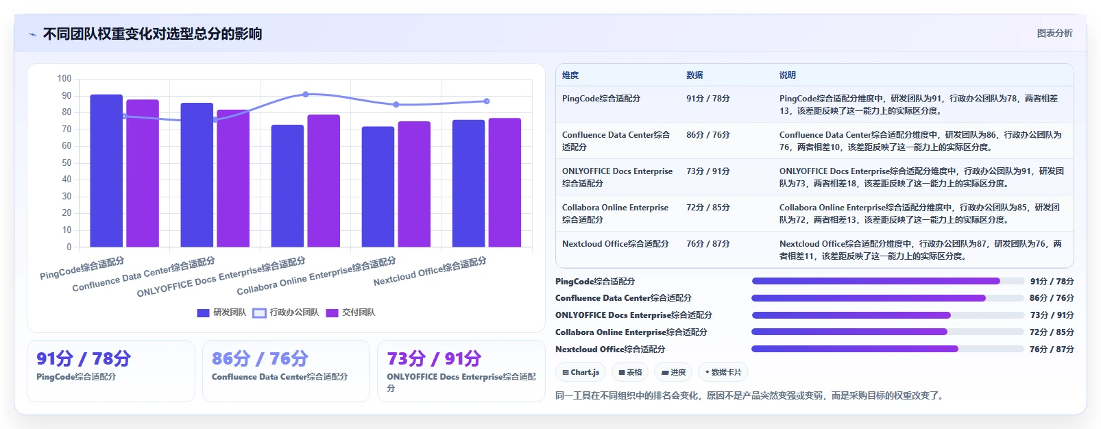Select the 表格 chip
The image size is (1101, 429).
(630, 372)
